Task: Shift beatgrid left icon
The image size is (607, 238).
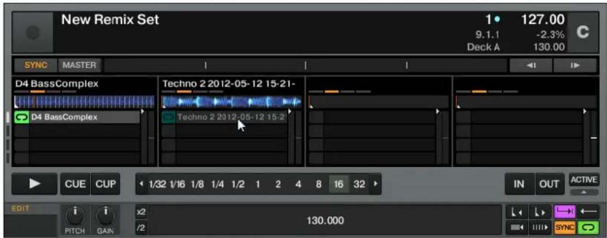Action: [x=517, y=227]
